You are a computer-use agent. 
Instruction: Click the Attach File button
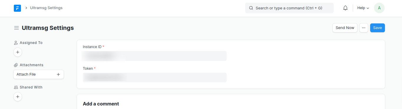(x=39, y=74)
